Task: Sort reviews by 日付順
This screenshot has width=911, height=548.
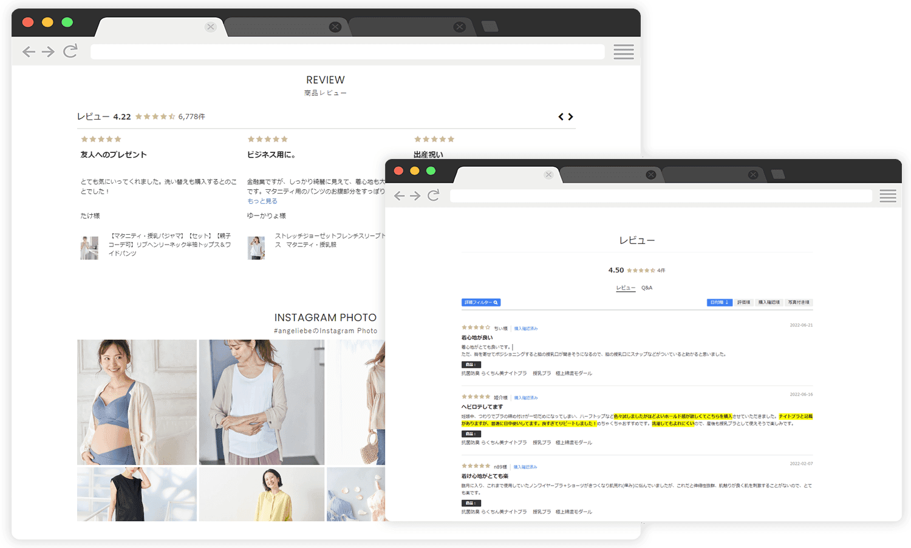Action: click(x=719, y=302)
